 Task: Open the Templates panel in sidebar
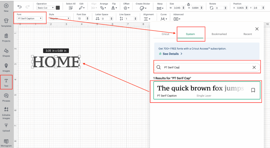click(x=6, y=22)
